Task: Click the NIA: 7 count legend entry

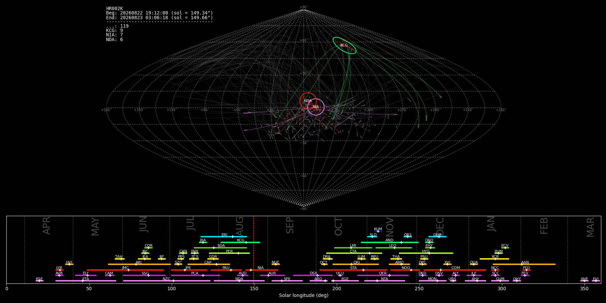Action: click(114, 35)
